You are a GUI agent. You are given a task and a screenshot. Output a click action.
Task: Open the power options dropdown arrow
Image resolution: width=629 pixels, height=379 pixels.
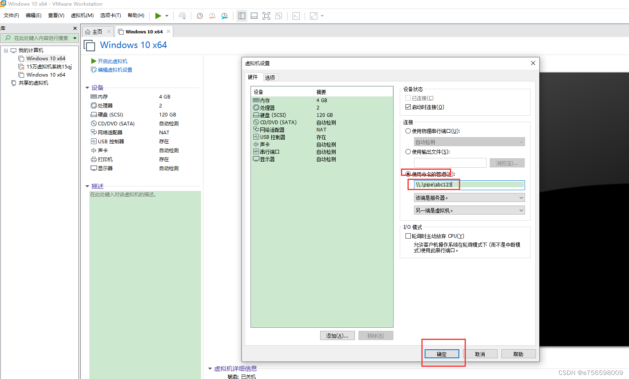[x=167, y=16]
